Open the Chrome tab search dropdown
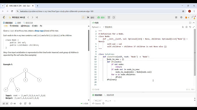197x110 pixels. 3,6
